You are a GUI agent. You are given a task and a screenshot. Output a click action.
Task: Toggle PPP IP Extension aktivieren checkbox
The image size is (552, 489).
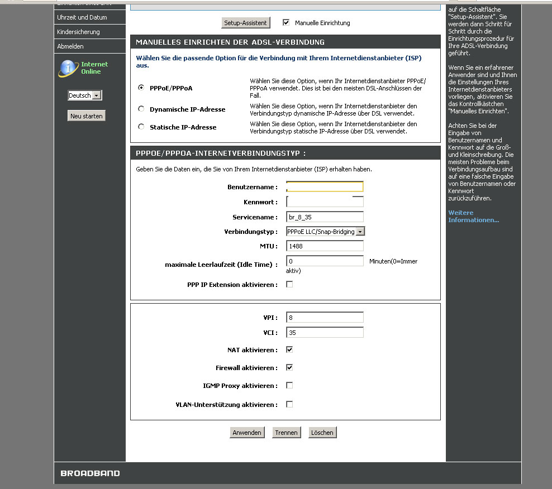click(x=289, y=284)
